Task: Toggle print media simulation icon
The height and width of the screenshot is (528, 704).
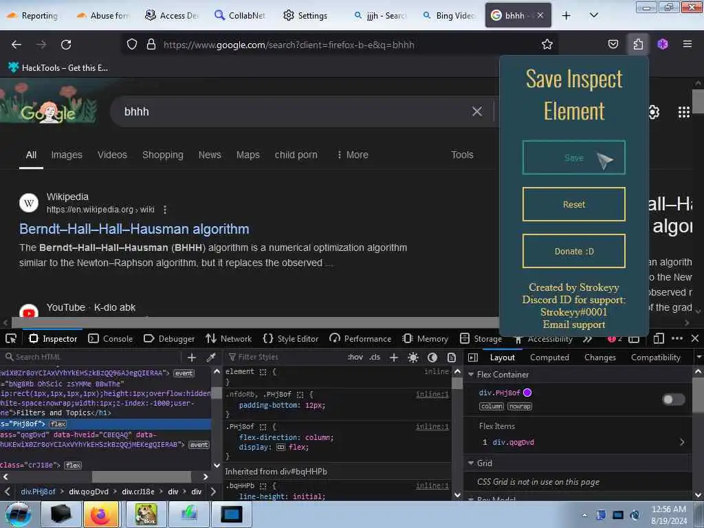Action: point(452,357)
